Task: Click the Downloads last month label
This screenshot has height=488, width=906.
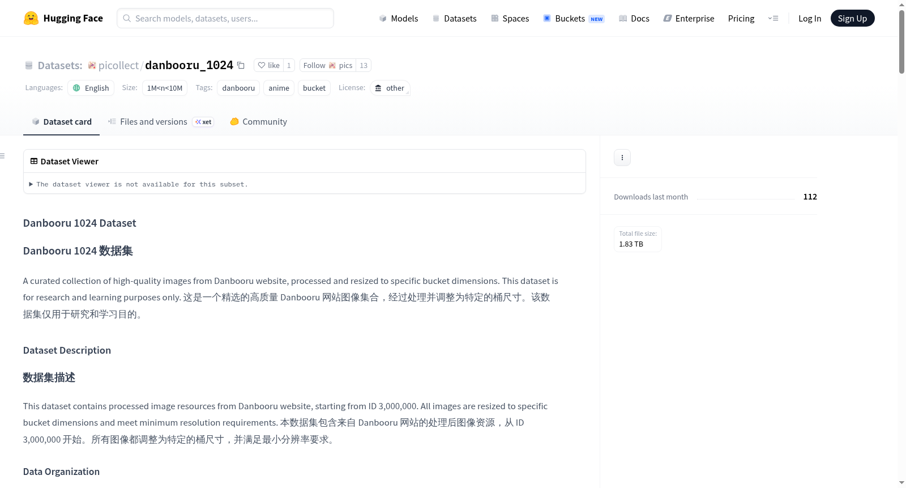Action: click(651, 197)
